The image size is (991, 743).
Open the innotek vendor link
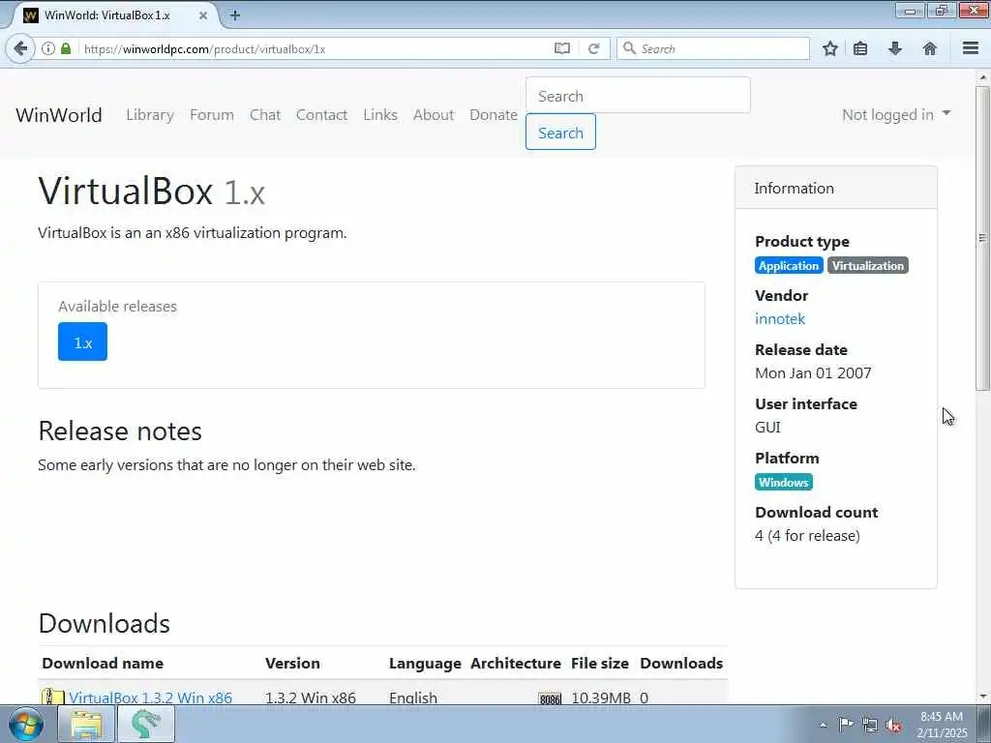pos(780,319)
